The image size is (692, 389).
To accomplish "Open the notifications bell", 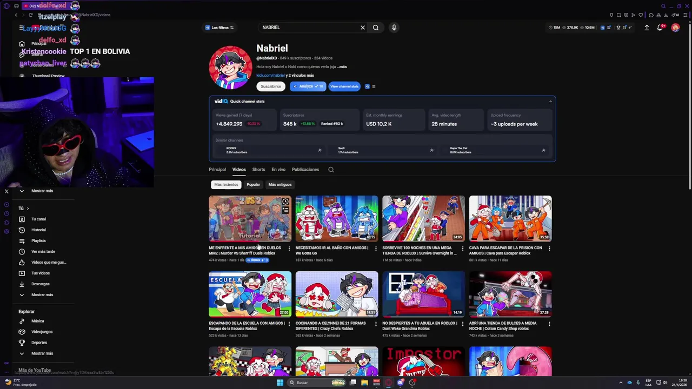I will point(660,28).
